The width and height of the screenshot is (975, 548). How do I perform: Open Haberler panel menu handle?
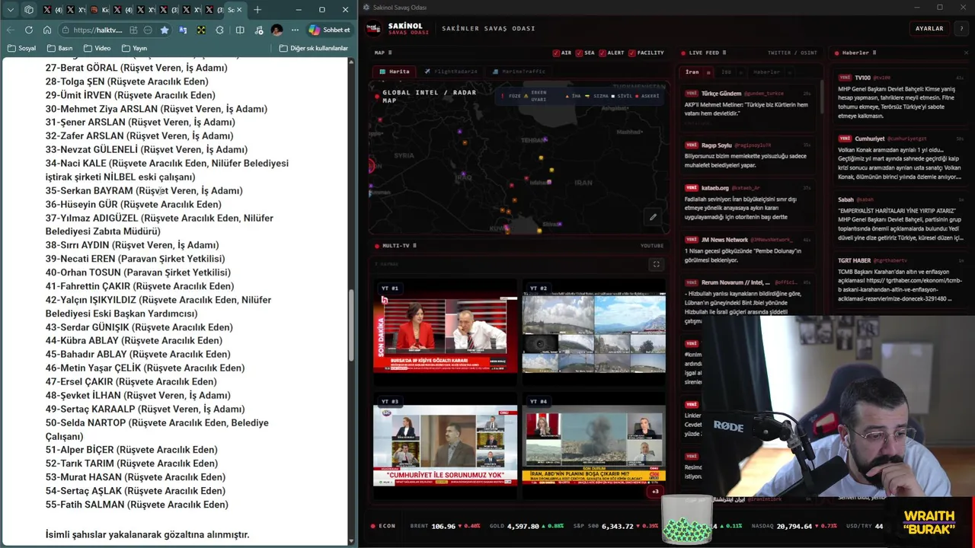pos(873,53)
